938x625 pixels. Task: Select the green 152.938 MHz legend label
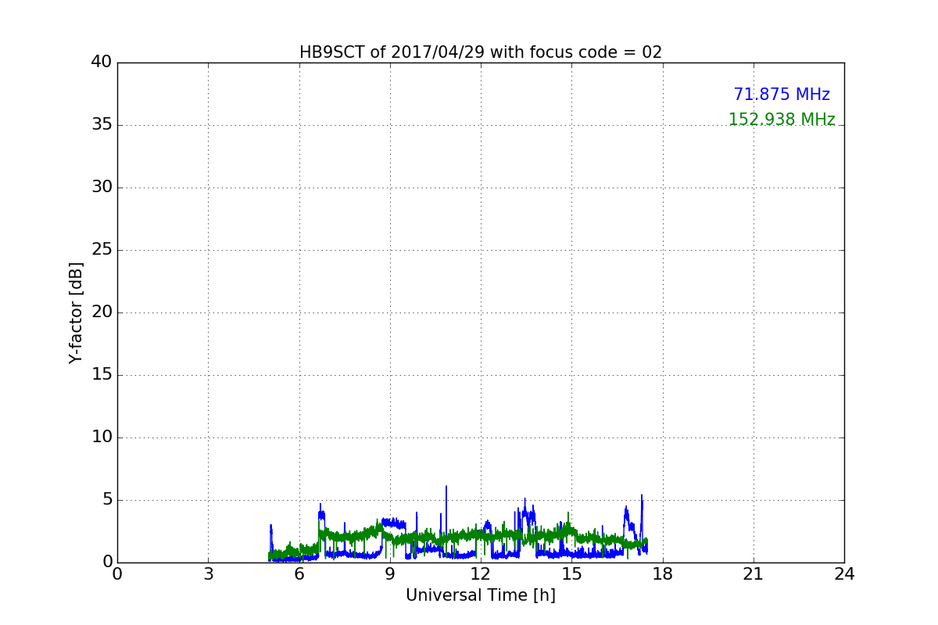pos(782,120)
